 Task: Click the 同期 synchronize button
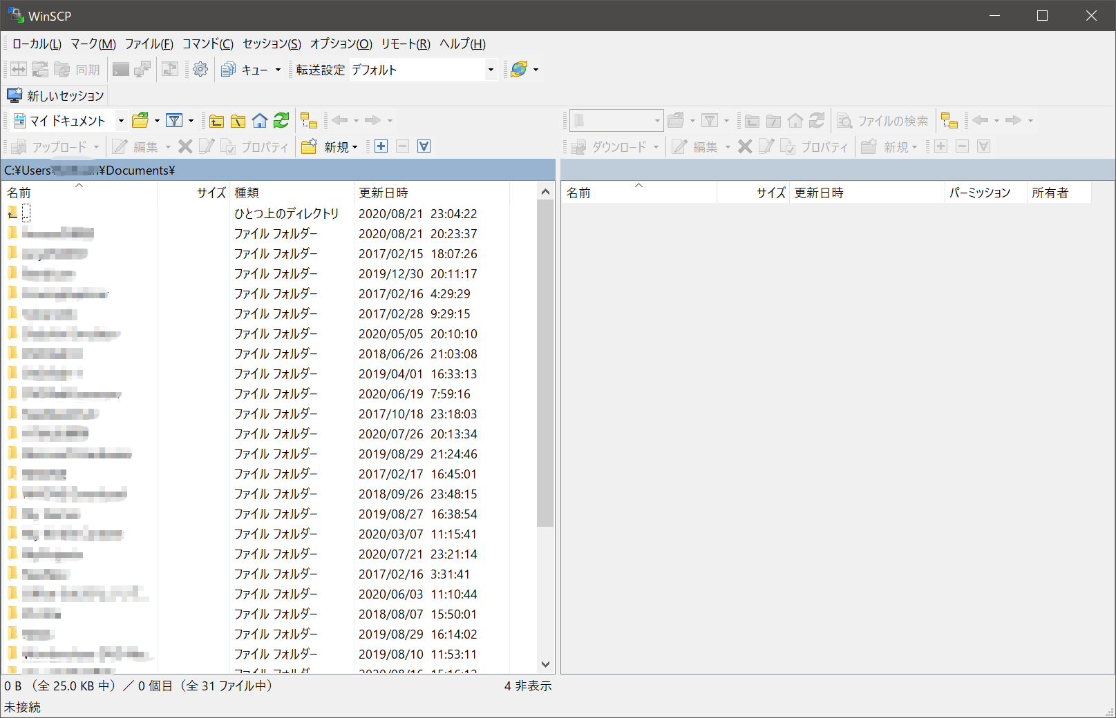click(78, 70)
